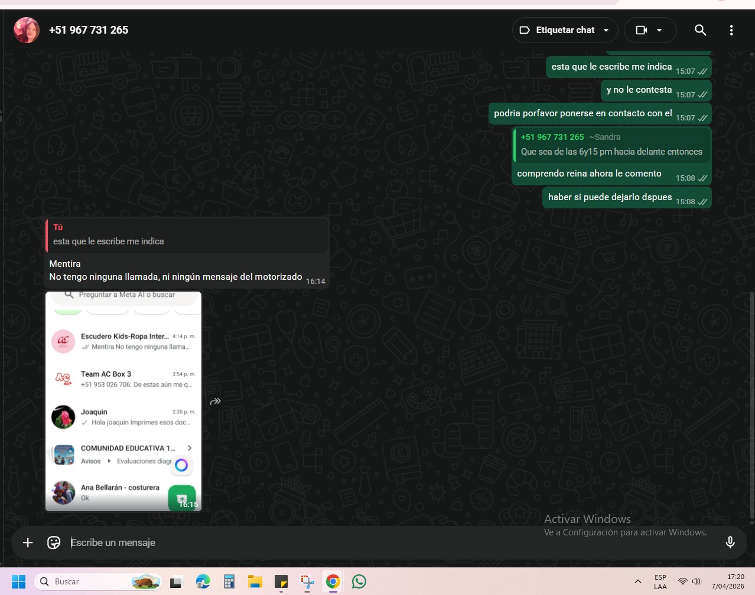Click the quoted Sandra message reply

(611, 145)
